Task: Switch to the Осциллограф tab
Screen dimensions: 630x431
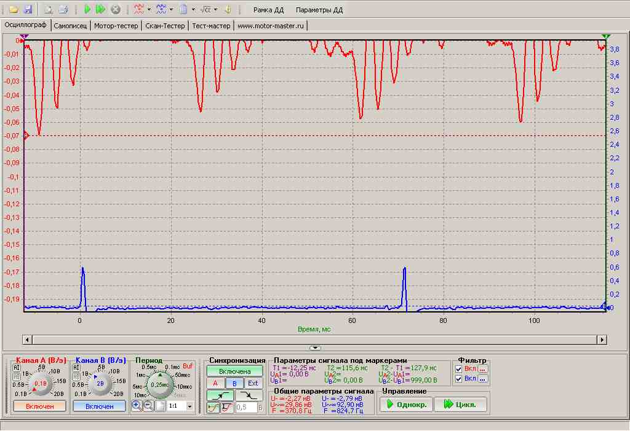Action: coord(25,25)
